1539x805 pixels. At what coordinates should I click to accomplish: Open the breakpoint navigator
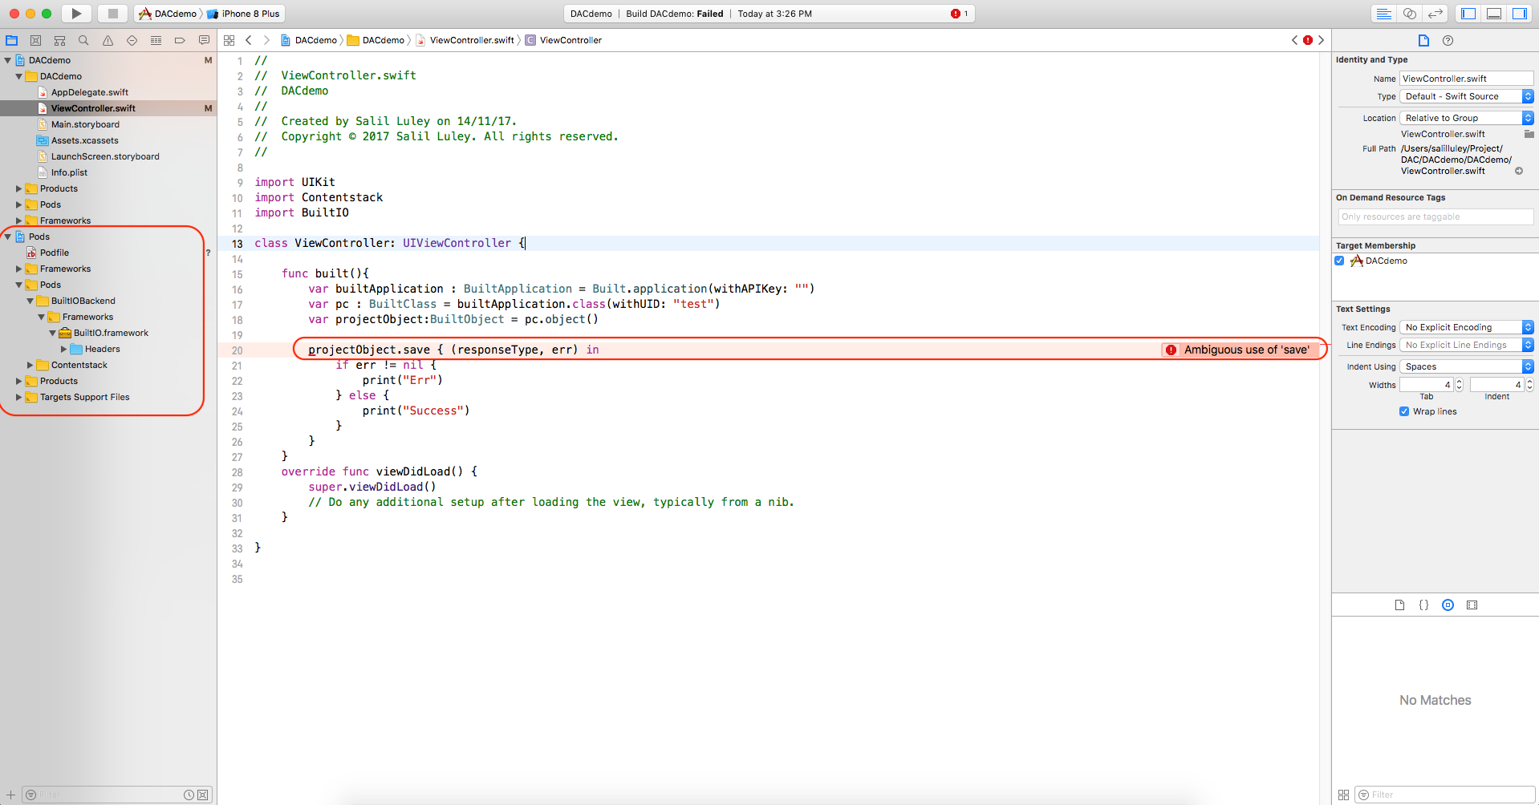[180, 40]
